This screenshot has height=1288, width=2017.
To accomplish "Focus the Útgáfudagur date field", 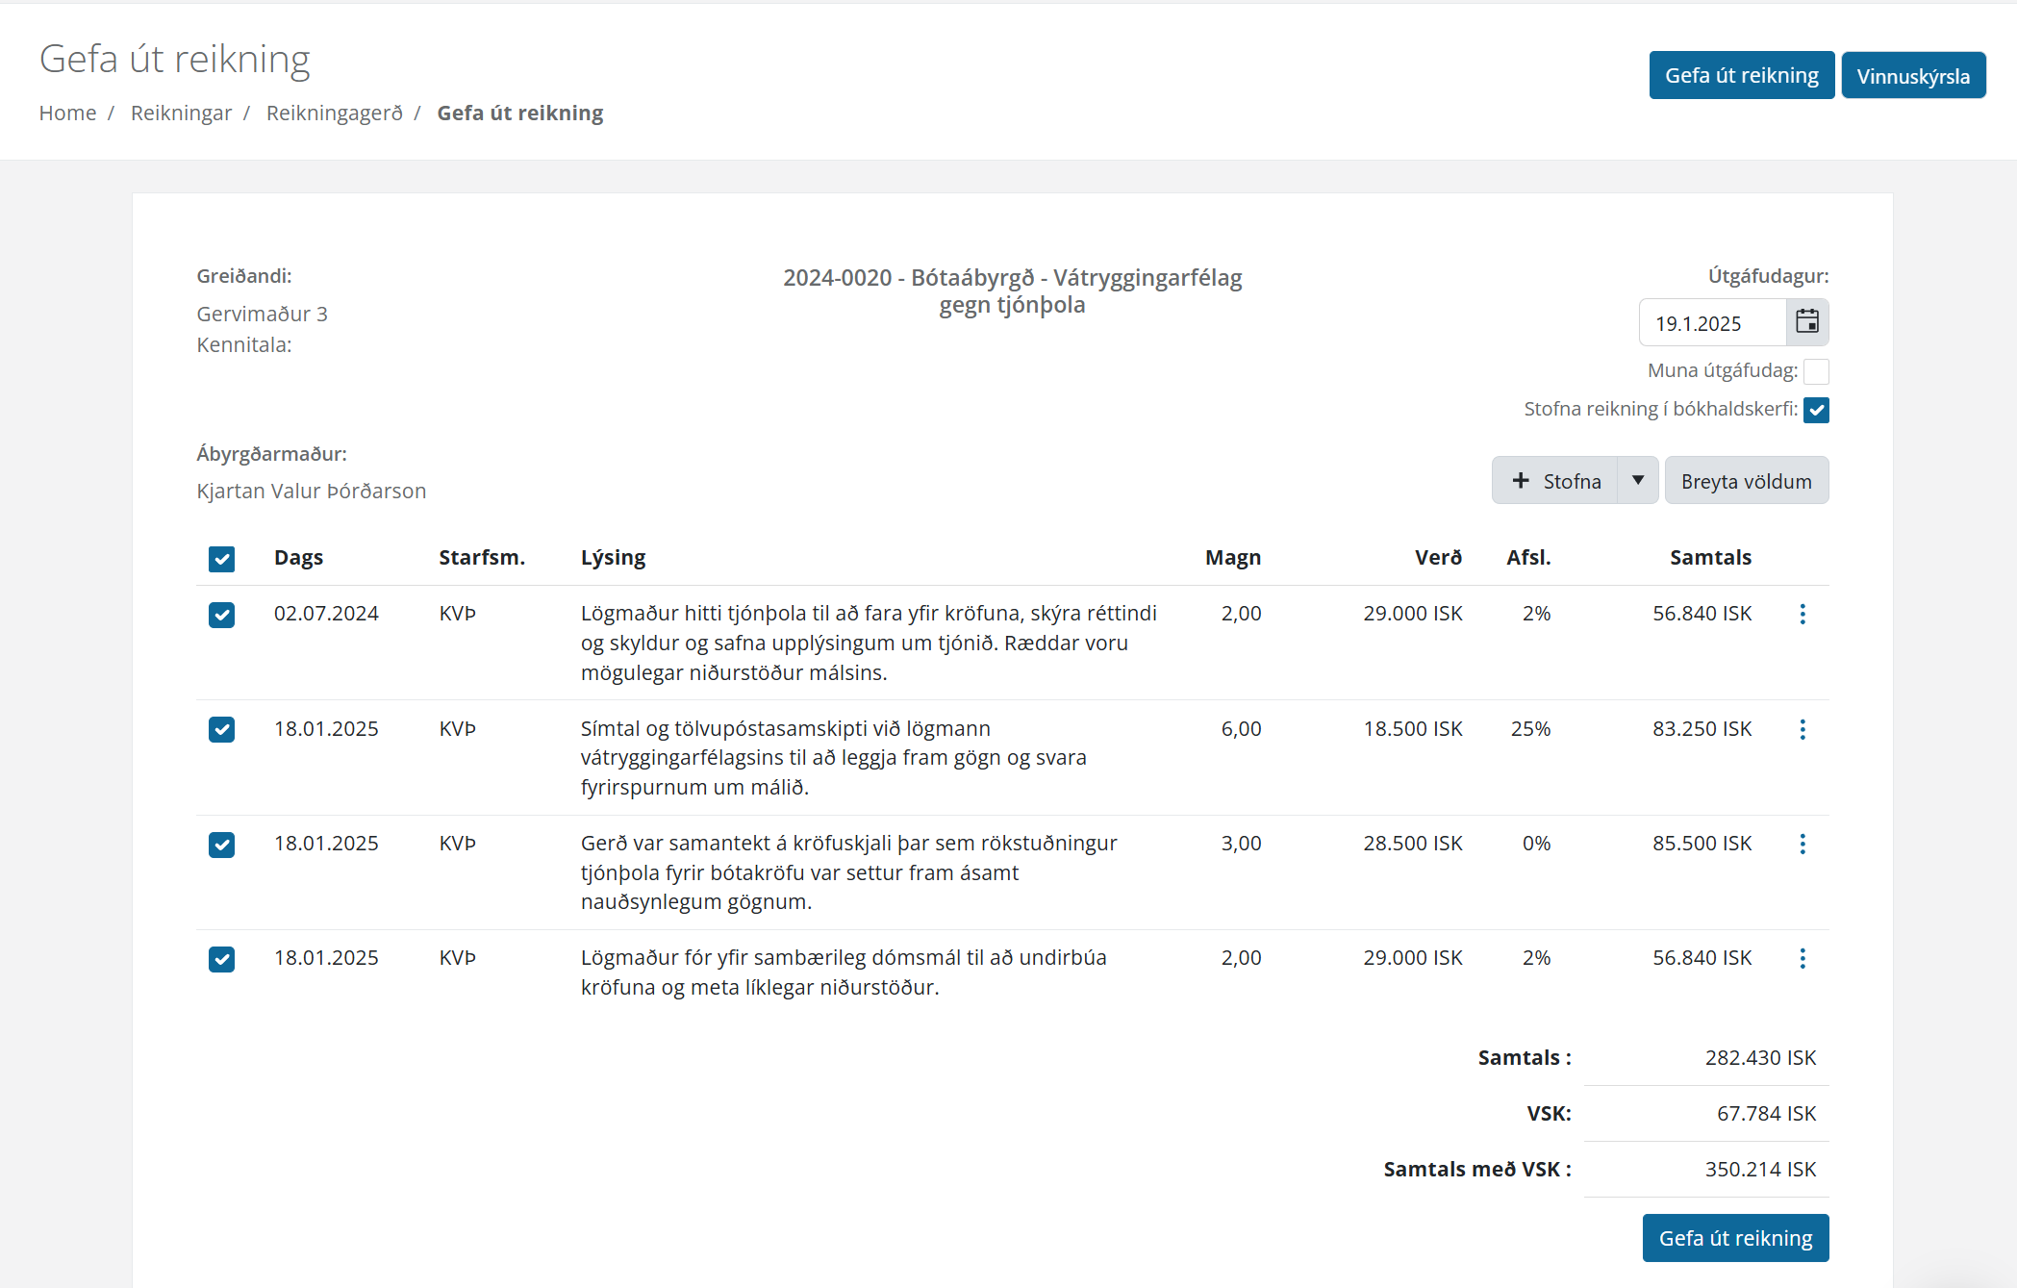I will pos(1713,323).
